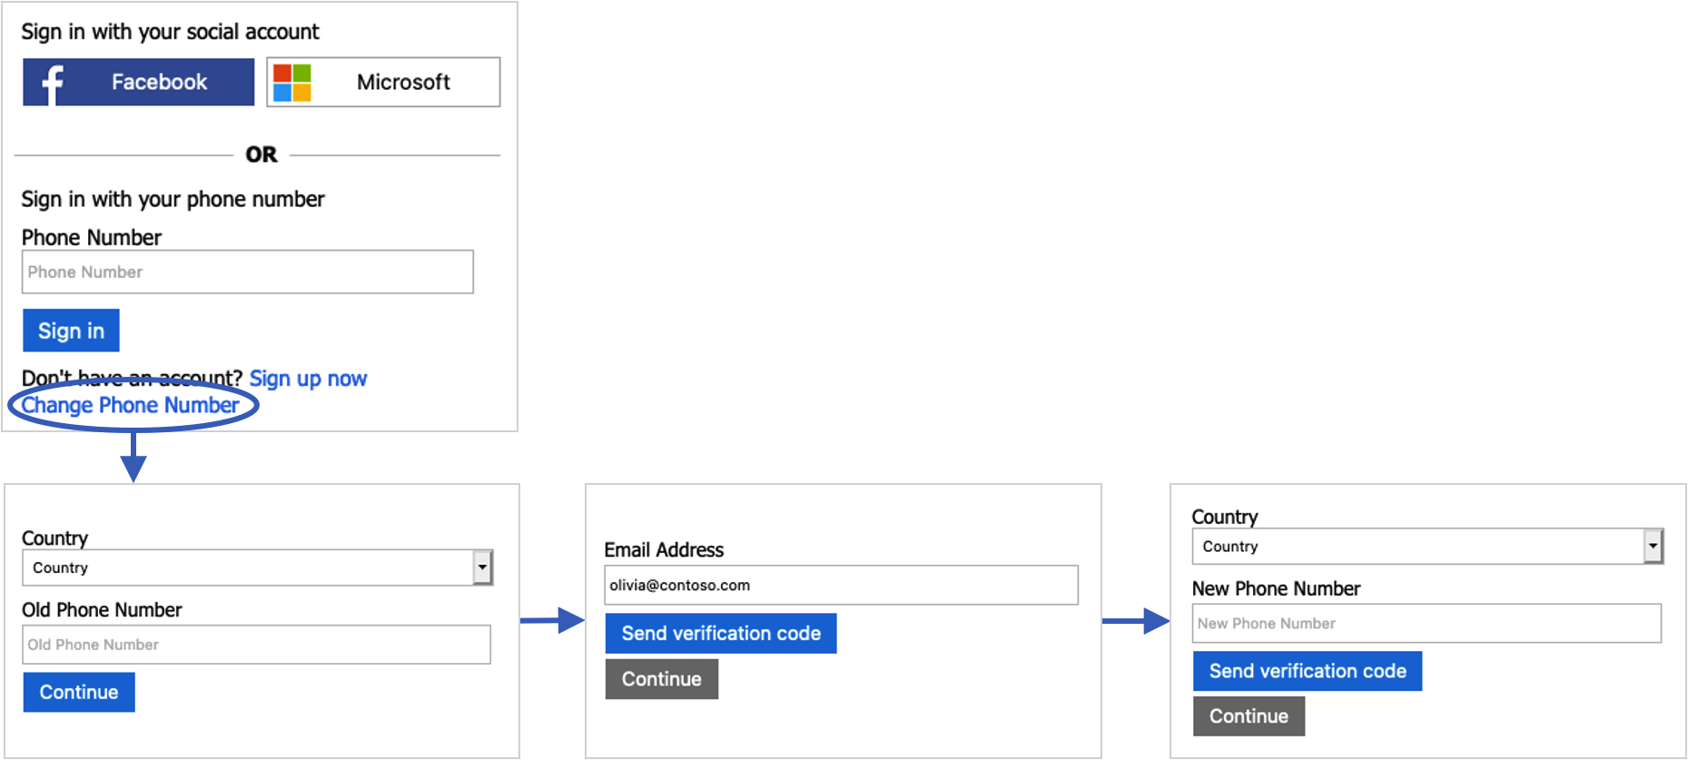Click the Phone Number input field

[248, 271]
